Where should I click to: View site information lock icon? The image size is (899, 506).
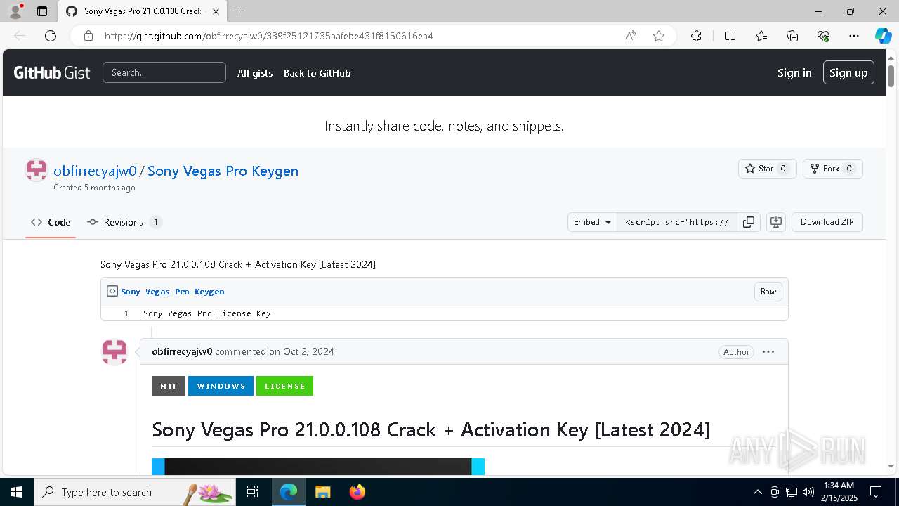[x=88, y=36]
